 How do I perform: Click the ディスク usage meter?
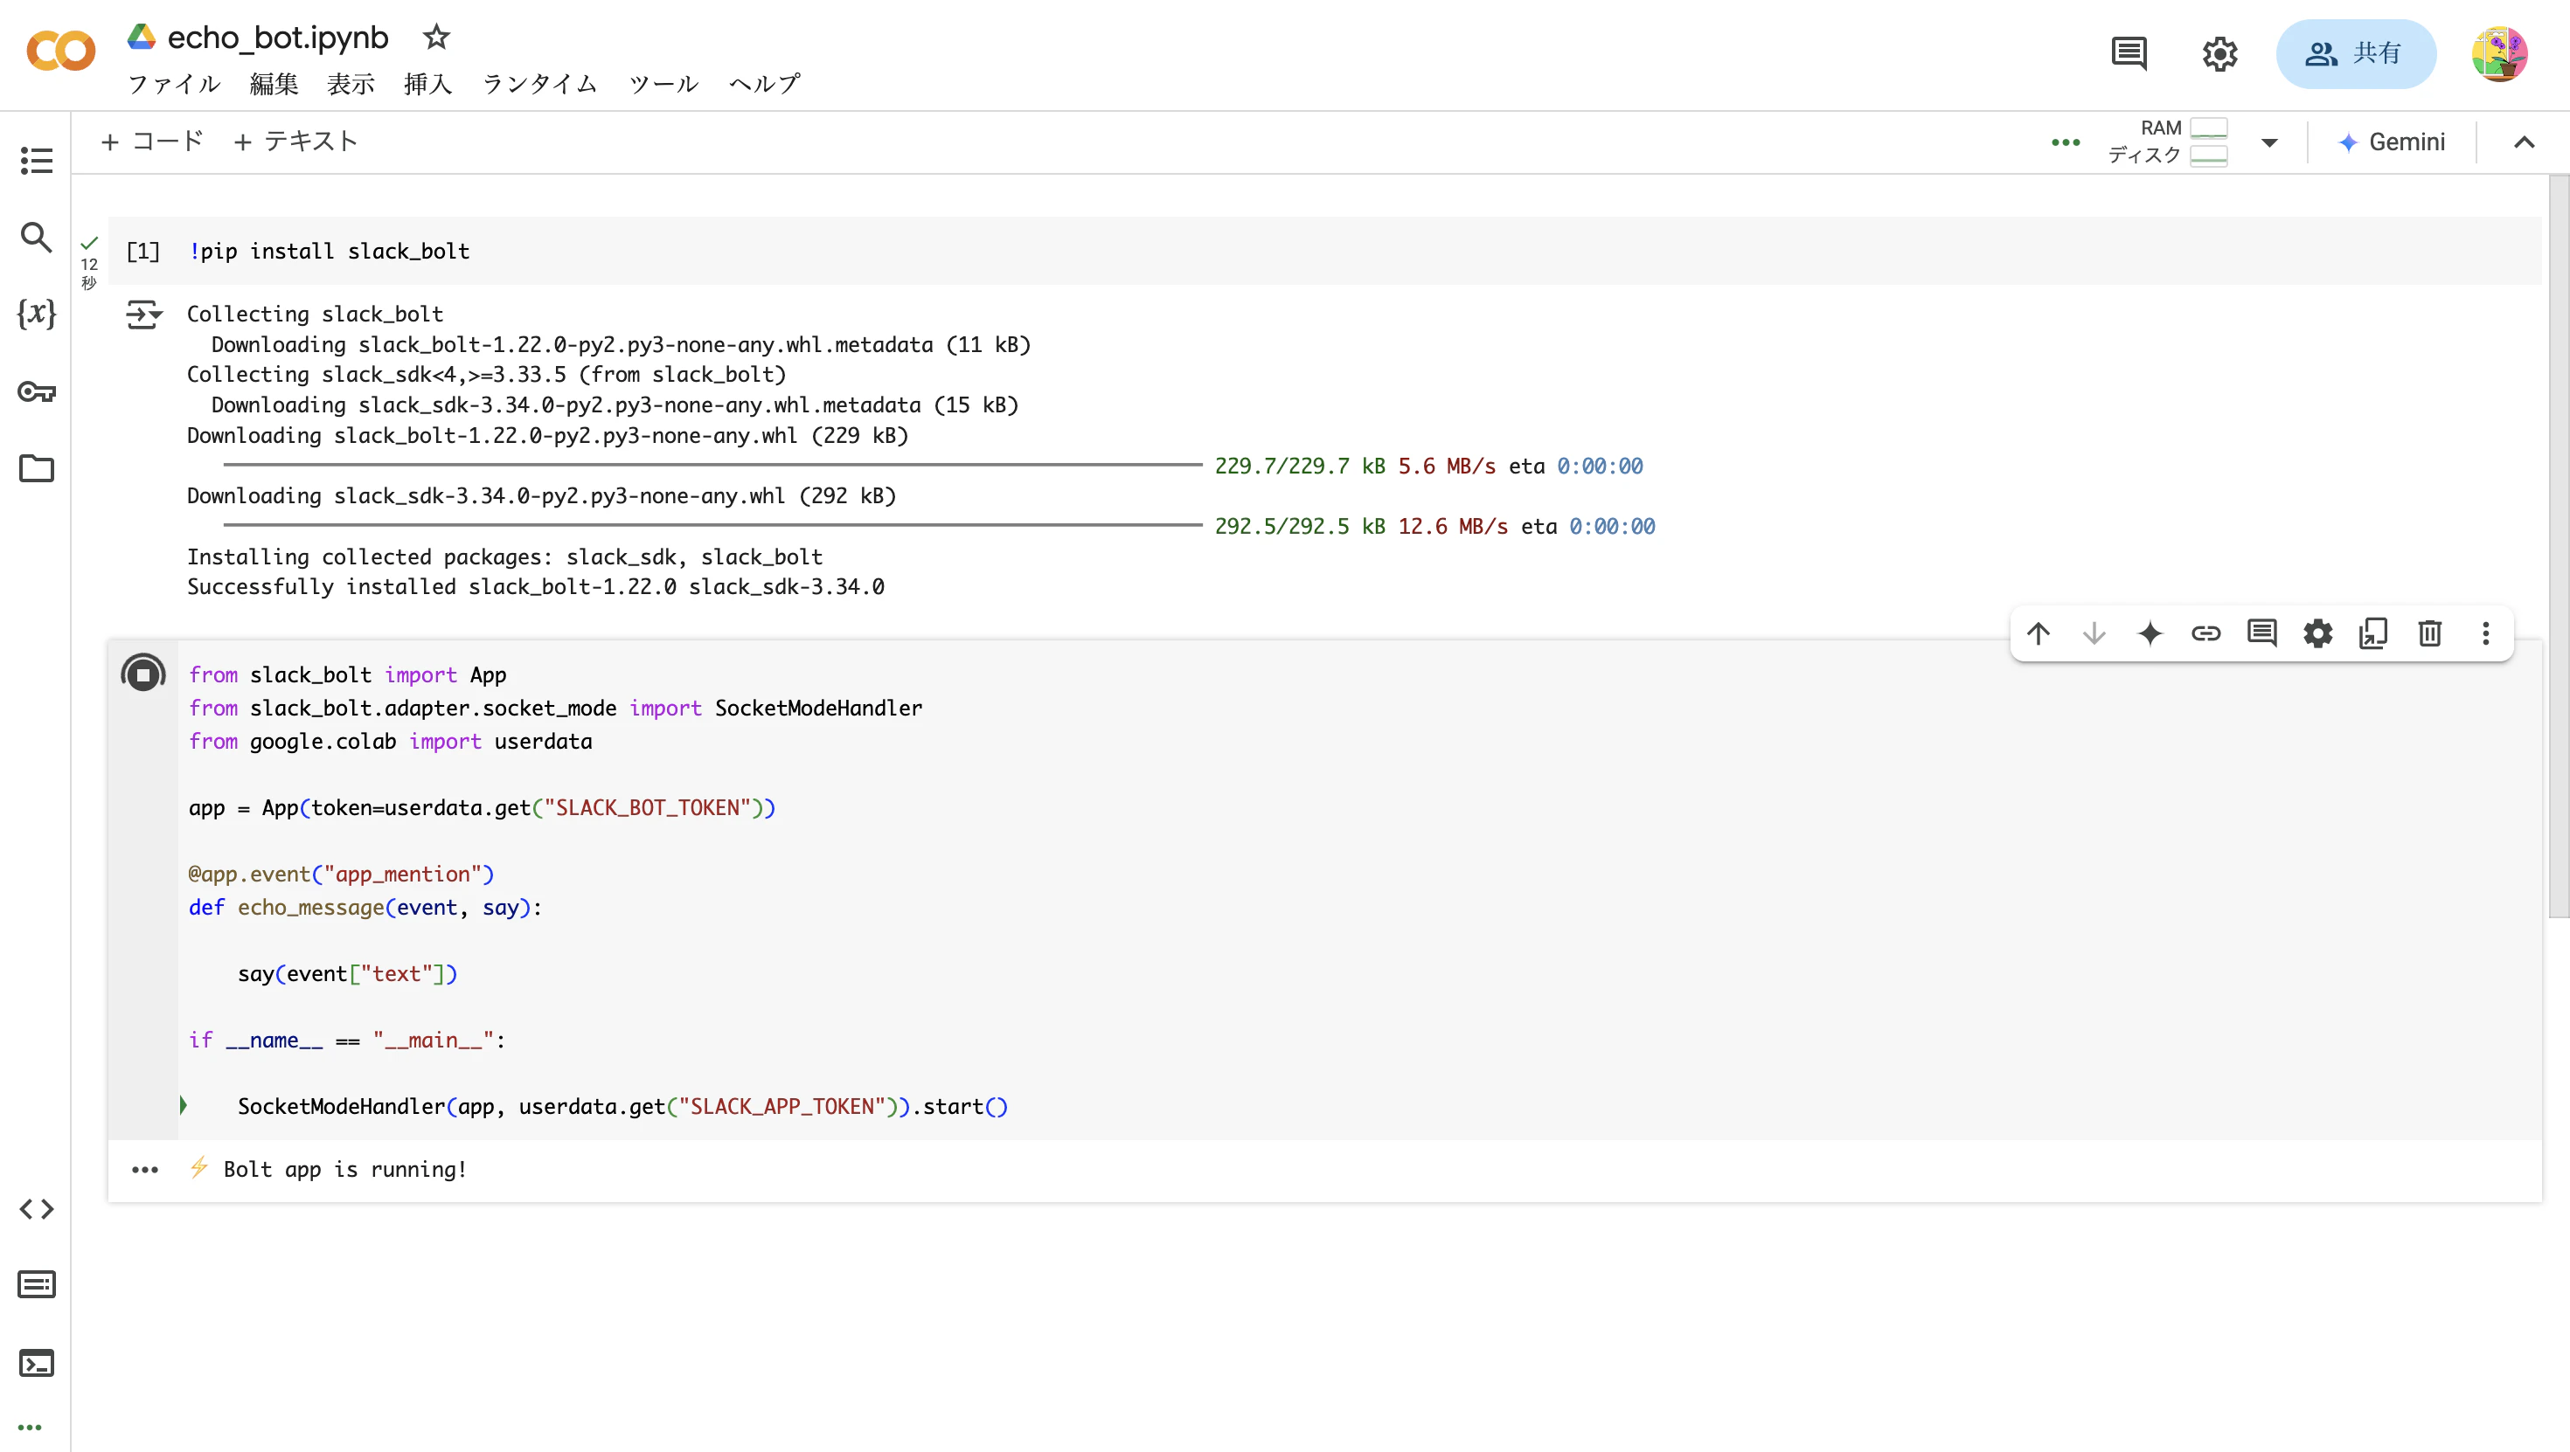pyautogui.click(x=2208, y=156)
